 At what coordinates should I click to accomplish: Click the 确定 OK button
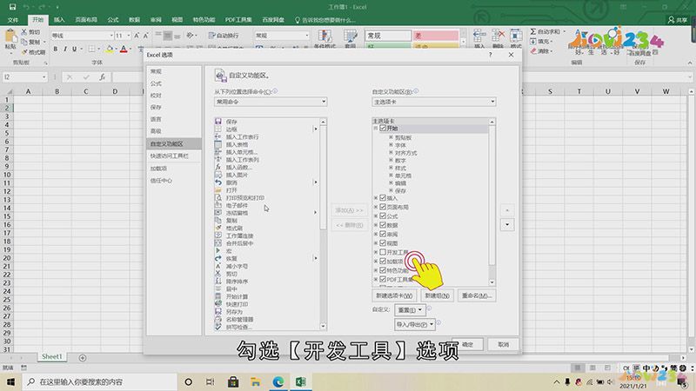coord(467,344)
